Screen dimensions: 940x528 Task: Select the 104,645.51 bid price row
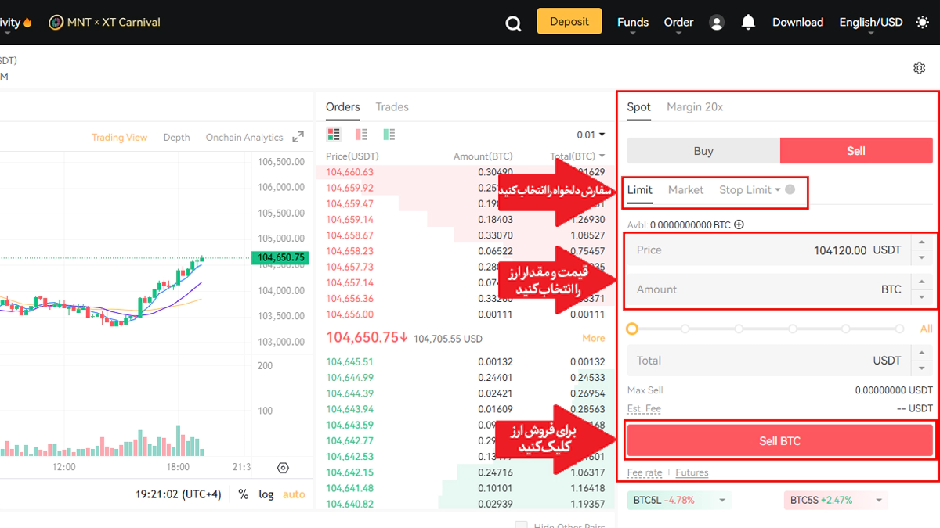point(465,362)
